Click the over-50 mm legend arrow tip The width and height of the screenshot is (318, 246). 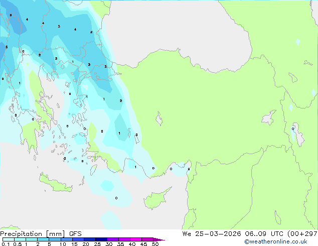(x=159, y=239)
